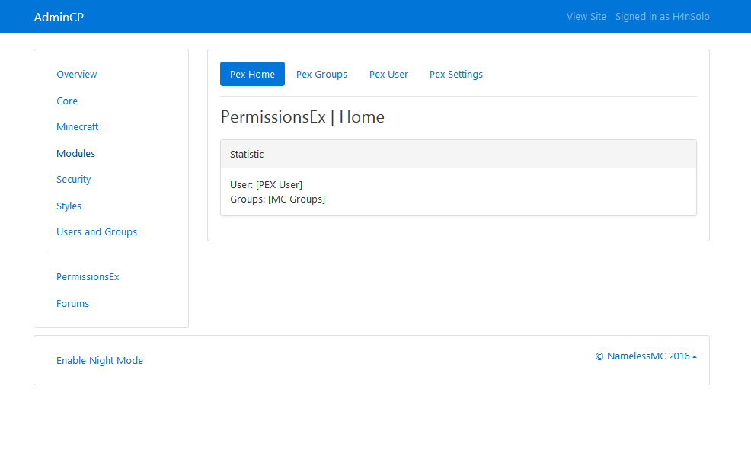Enable Night Mode in footer
This screenshot has width=751, height=450.
100,361
